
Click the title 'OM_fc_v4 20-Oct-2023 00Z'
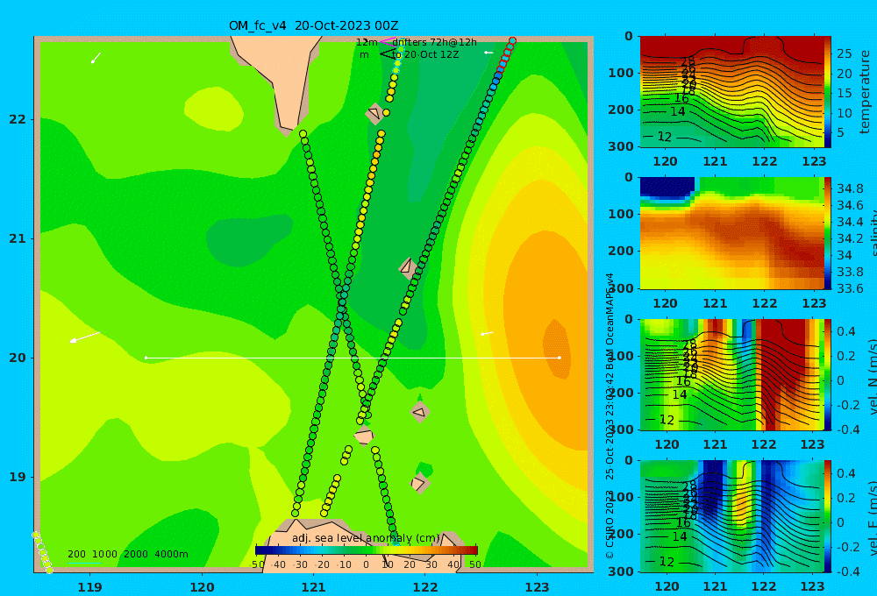coord(313,25)
